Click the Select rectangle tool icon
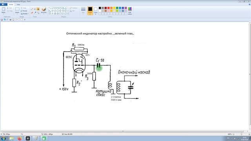The height and width of the screenshot is (141, 251). click(x=17, y=9)
